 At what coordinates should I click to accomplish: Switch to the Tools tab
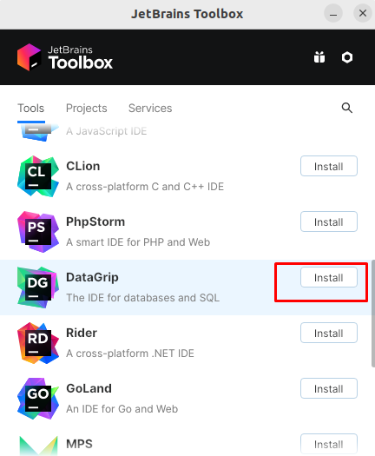[x=30, y=109]
